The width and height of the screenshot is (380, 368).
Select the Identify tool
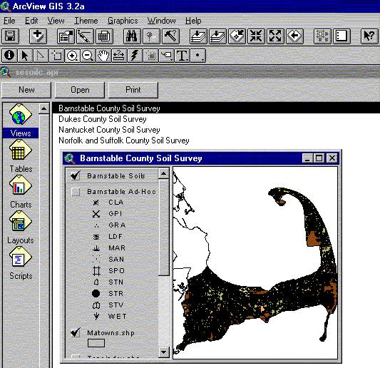pyautogui.click(x=9, y=56)
